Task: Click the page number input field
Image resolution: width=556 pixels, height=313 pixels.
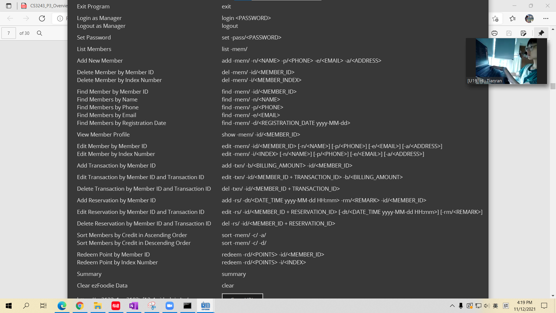Action: 9,33
